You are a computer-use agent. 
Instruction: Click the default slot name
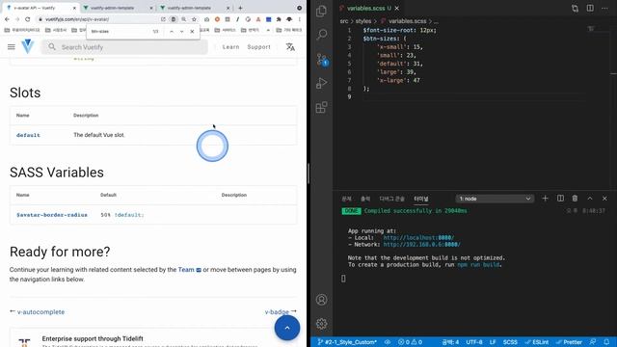[x=28, y=135]
